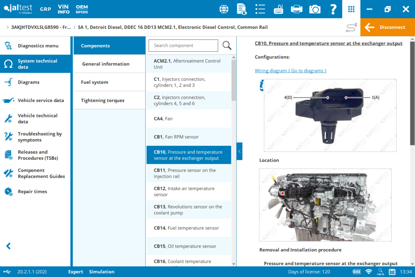Image resolution: width=415 pixels, height=277 pixels.
Task: Open the Wiring diagram link
Action: (x=290, y=70)
